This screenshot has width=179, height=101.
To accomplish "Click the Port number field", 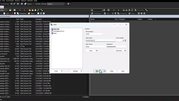I will pos(120,40).
